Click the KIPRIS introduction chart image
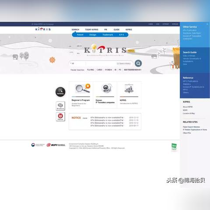 129,88
